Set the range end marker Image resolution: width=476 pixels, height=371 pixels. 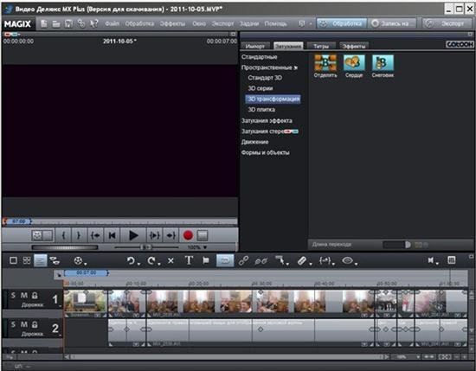click(79, 235)
